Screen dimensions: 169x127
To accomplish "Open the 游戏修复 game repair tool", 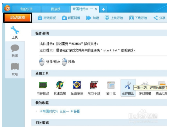I will tap(47, 18).
